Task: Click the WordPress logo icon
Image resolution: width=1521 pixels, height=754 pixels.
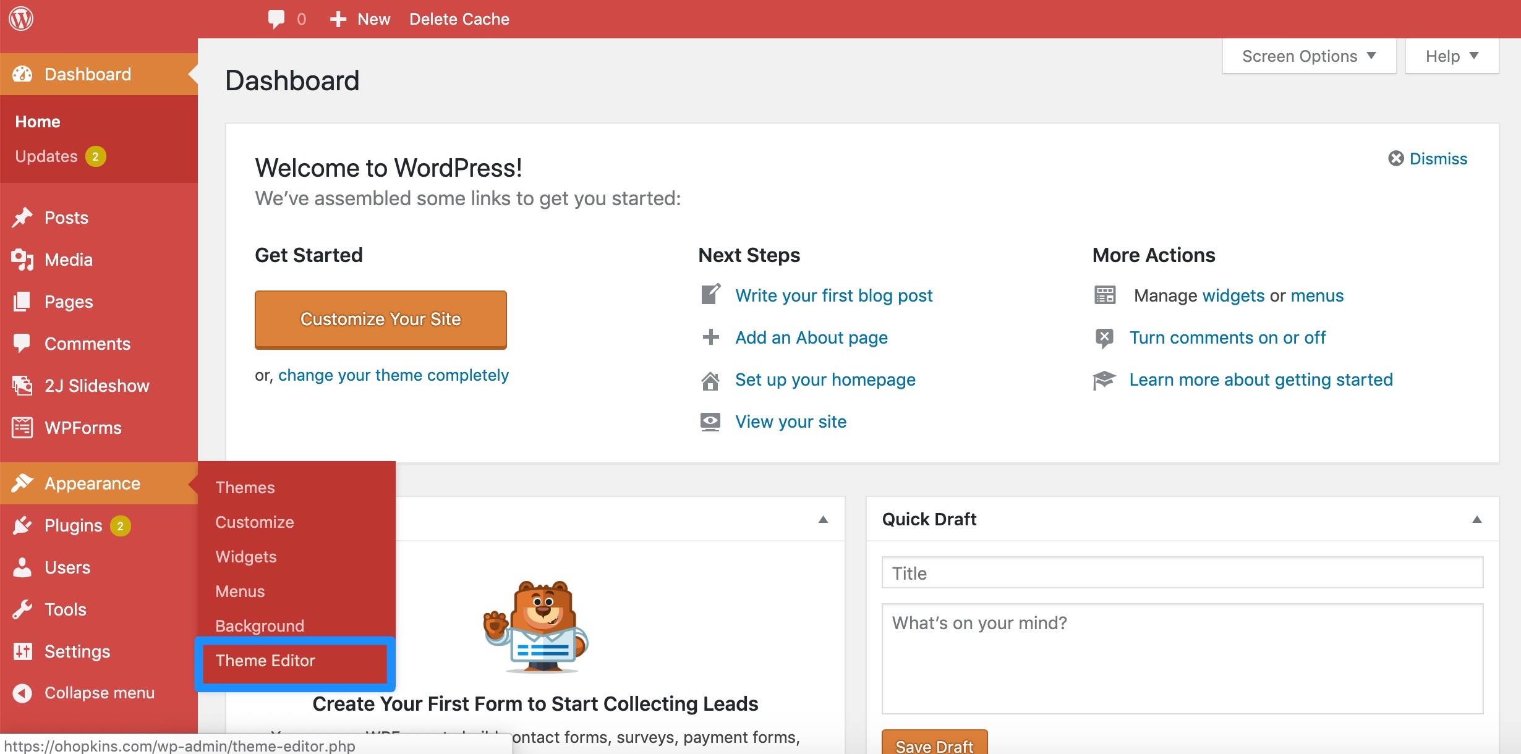Action: tap(21, 19)
